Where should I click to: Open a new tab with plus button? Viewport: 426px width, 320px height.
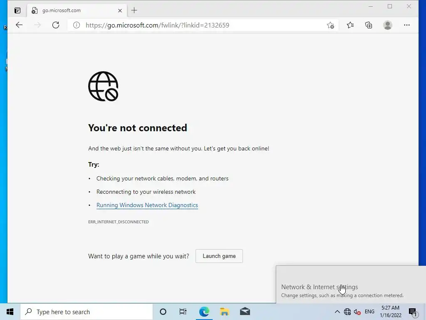click(134, 10)
